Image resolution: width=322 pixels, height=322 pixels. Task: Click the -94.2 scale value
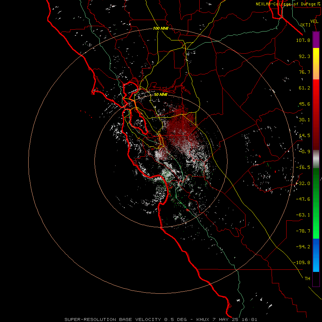[x=303, y=247]
